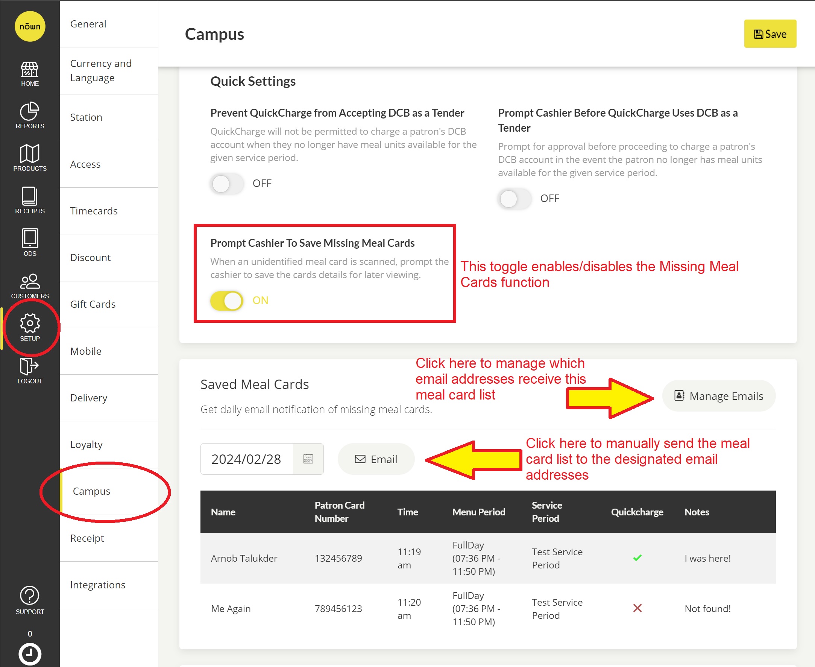Click the Time column header
The height and width of the screenshot is (667, 815).
point(408,512)
